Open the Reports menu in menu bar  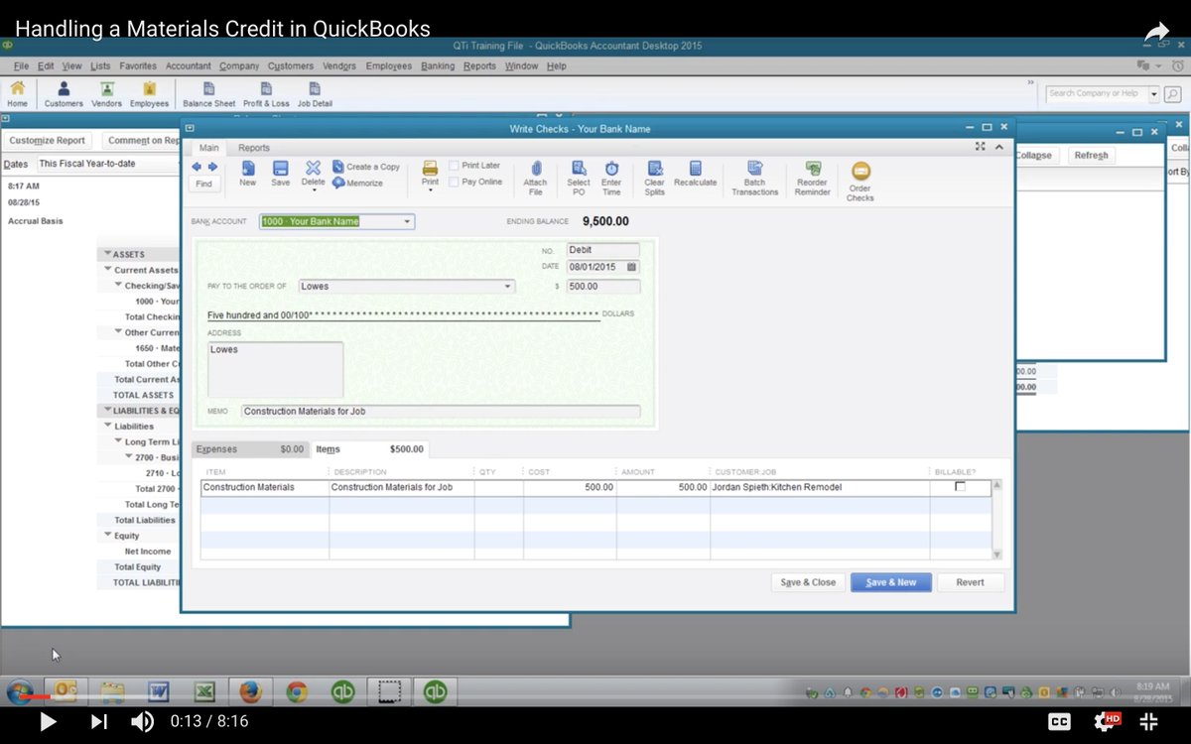coord(479,66)
